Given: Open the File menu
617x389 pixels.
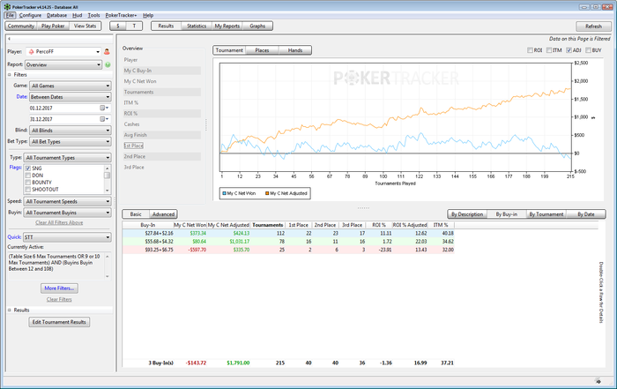Looking at the screenshot, I should (x=10, y=15).
